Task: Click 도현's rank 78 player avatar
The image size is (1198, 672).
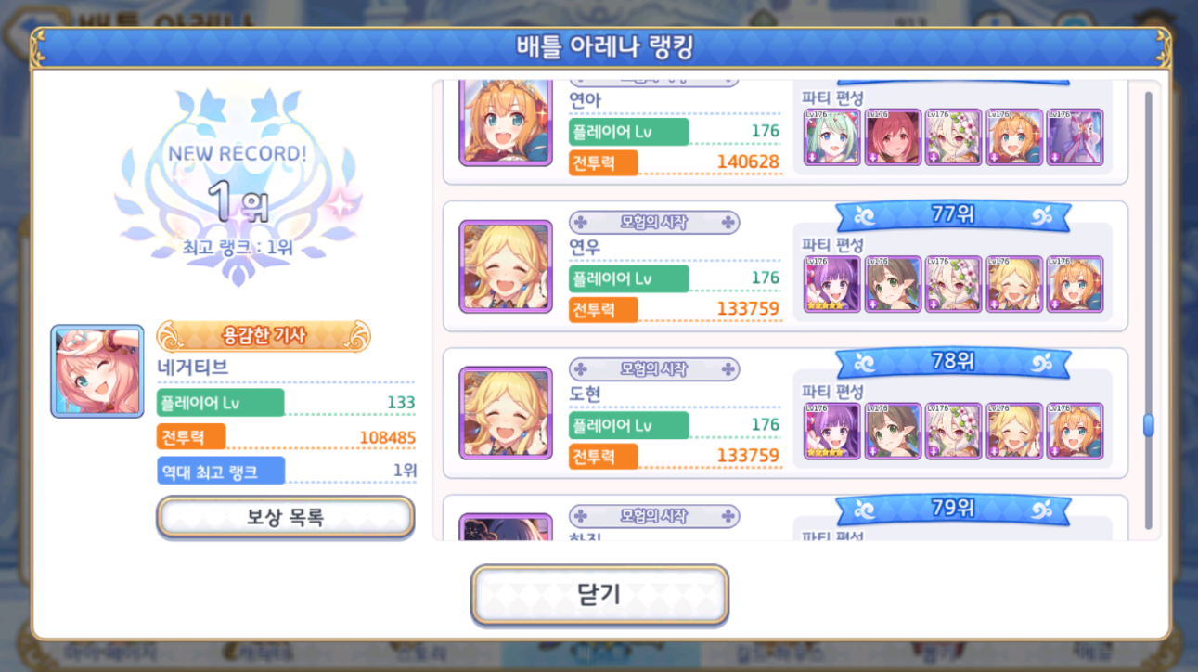Action: [x=506, y=414]
